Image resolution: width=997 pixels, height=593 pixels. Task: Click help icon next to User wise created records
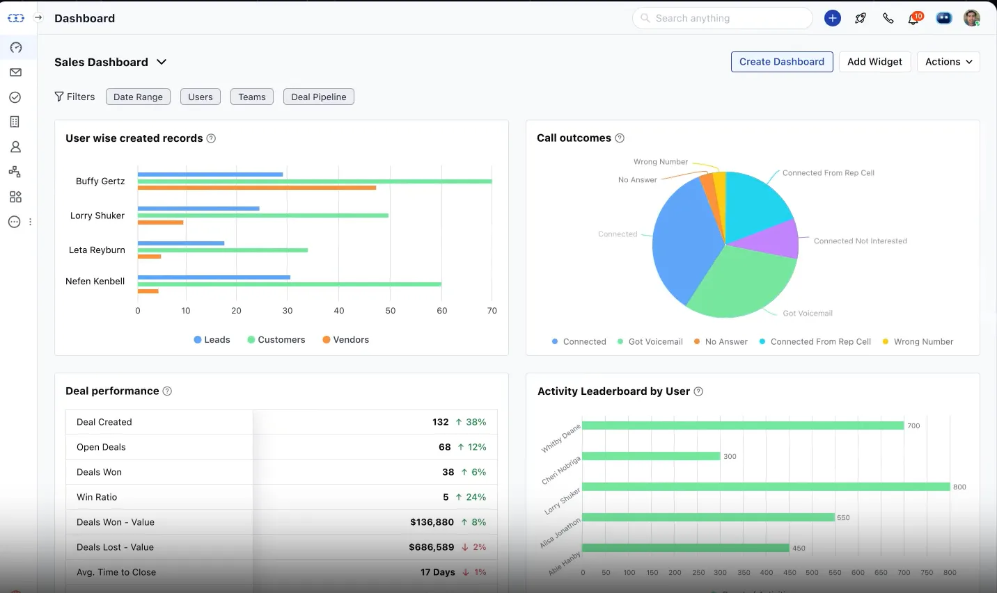tap(211, 138)
